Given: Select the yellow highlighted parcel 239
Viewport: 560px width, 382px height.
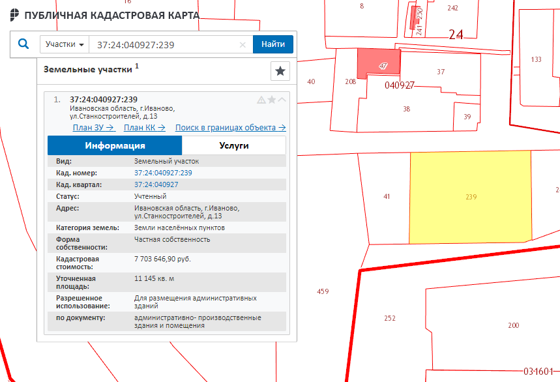Looking at the screenshot, I should [470, 197].
